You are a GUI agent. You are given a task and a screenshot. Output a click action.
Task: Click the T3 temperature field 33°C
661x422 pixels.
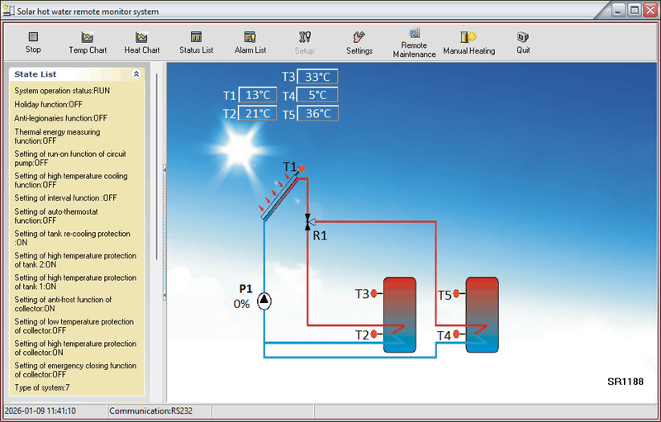317,77
